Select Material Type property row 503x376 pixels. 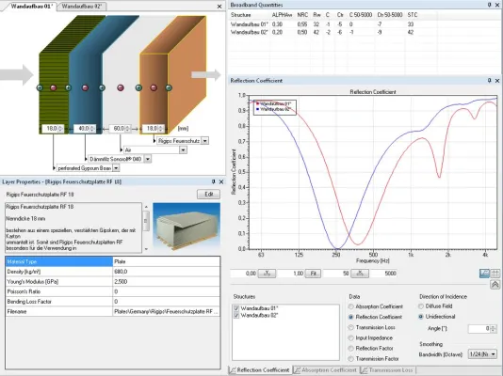click(x=113, y=261)
